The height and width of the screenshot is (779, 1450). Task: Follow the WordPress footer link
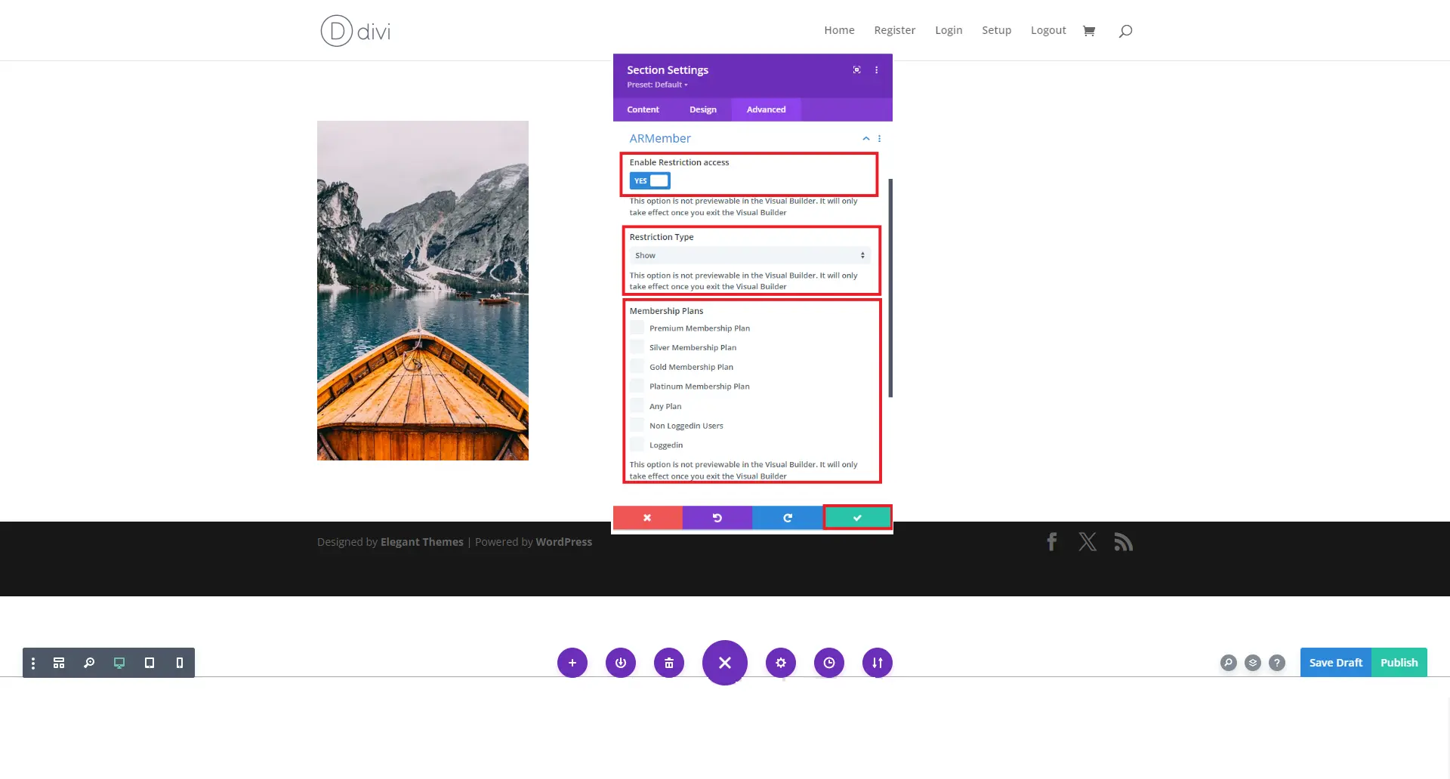563,542
